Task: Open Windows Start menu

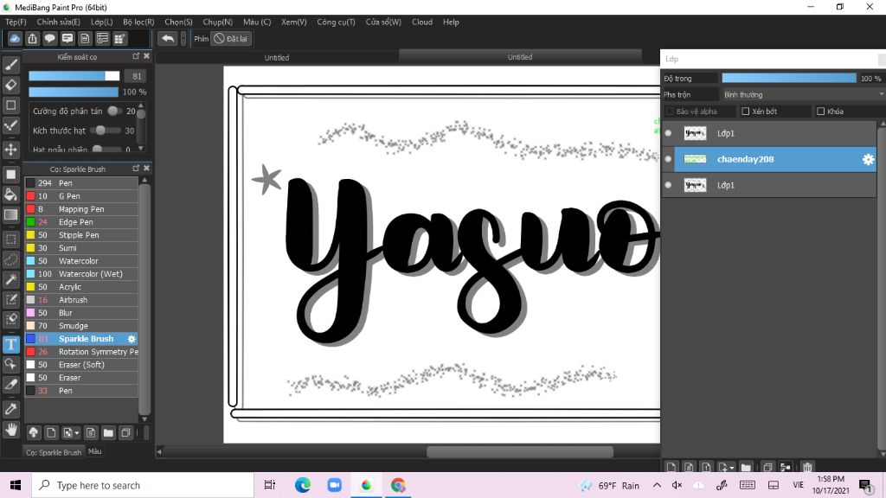Action: click(x=16, y=485)
